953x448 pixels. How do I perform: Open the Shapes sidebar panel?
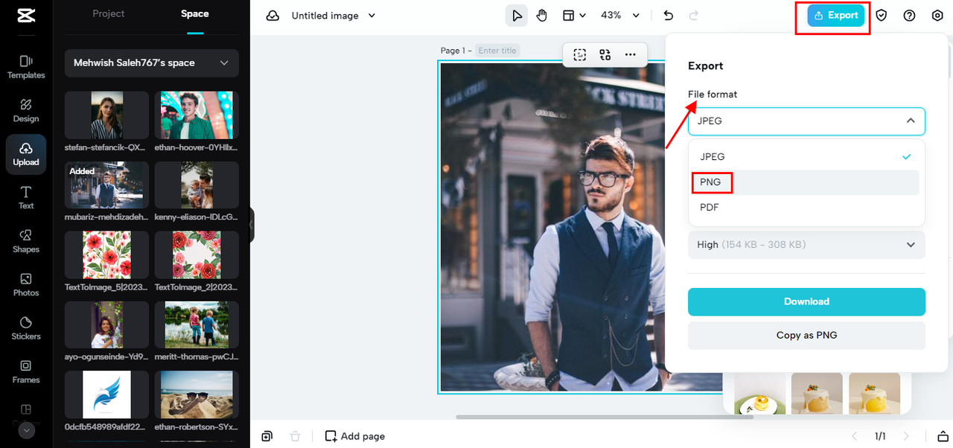tap(26, 241)
